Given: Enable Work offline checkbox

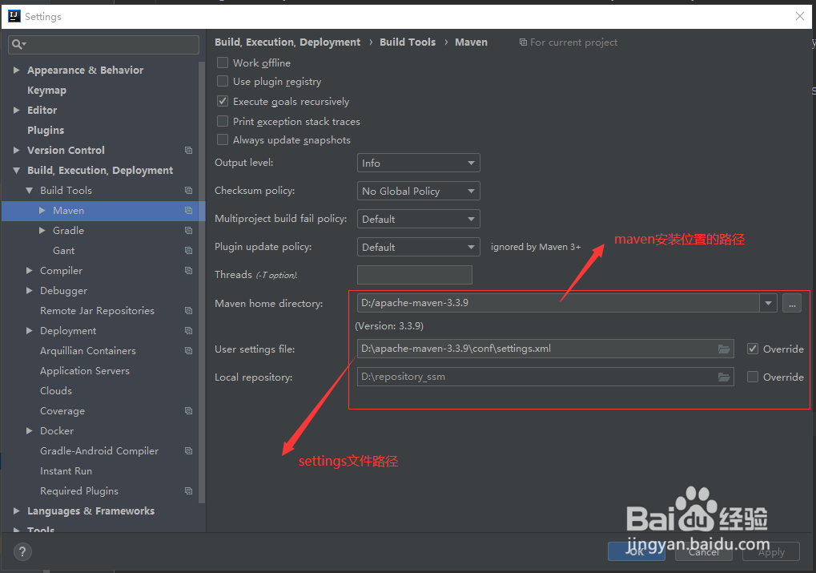Looking at the screenshot, I should [x=222, y=63].
